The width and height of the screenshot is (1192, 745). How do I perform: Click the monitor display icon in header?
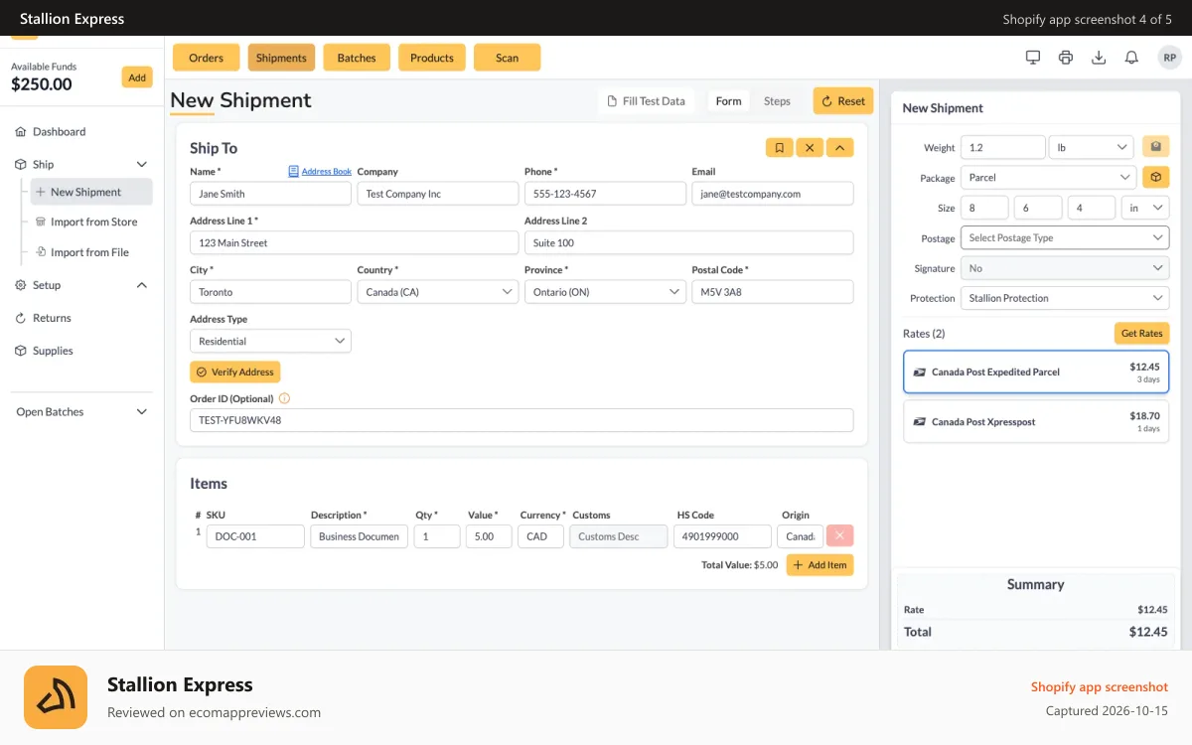(x=1033, y=58)
